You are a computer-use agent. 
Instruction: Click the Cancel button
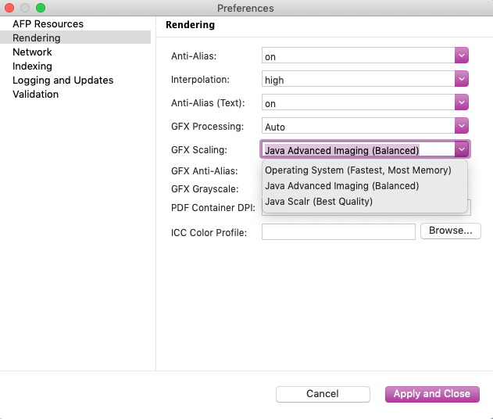[x=322, y=394]
